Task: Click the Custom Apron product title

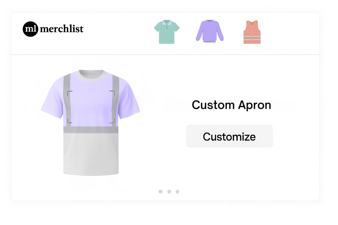Action: tap(231, 105)
